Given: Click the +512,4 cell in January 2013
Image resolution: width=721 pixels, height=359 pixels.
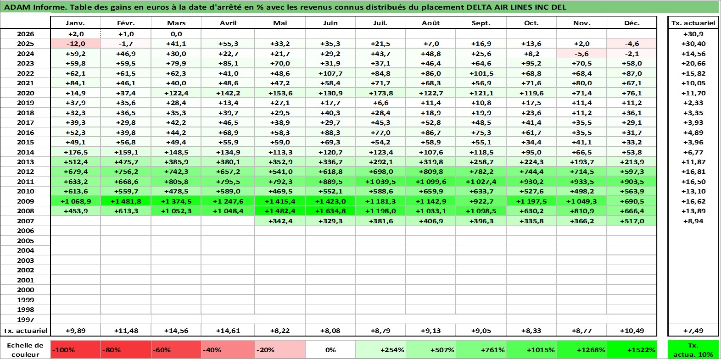Looking at the screenshot, I should coord(75,162).
